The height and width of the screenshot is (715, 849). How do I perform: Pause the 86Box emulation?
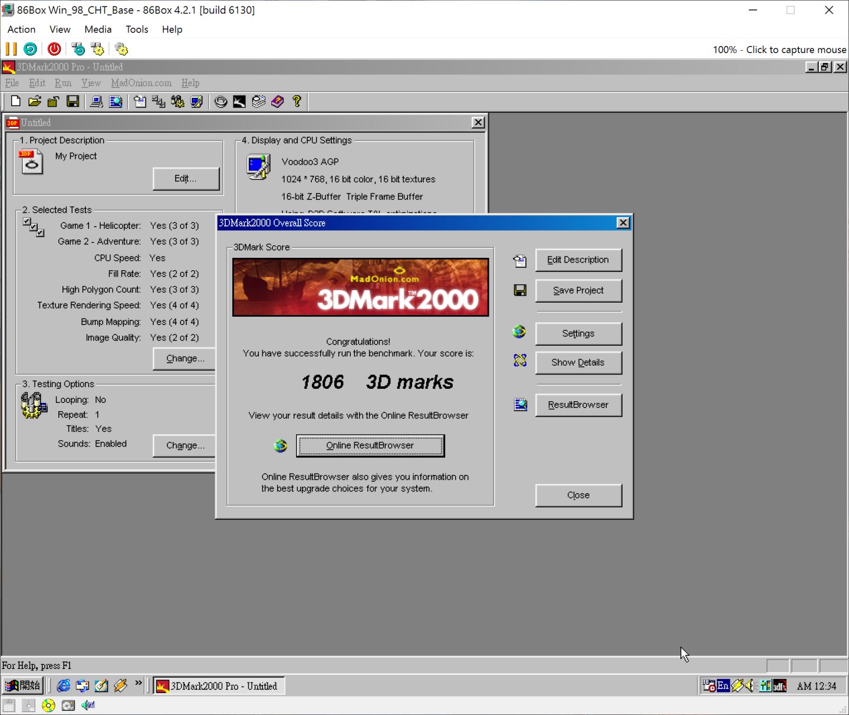tap(11, 49)
